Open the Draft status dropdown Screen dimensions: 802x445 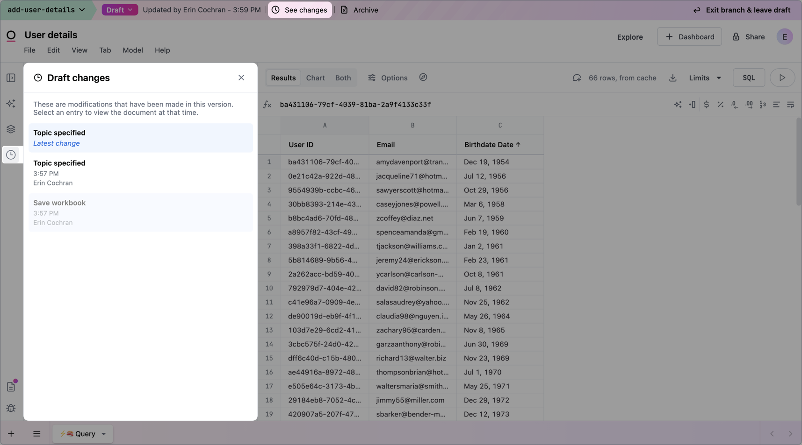pyautogui.click(x=120, y=10)
